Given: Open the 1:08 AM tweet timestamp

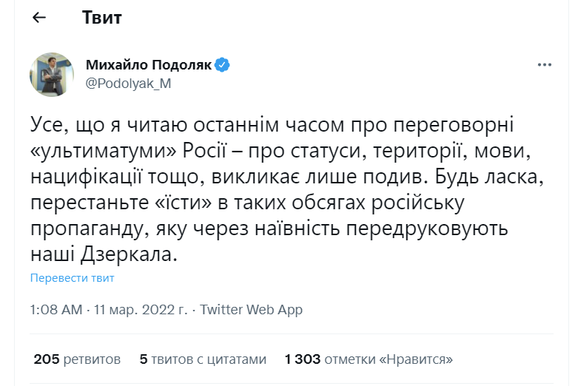Looking at the screenshot, I should [x=56, y=310].
